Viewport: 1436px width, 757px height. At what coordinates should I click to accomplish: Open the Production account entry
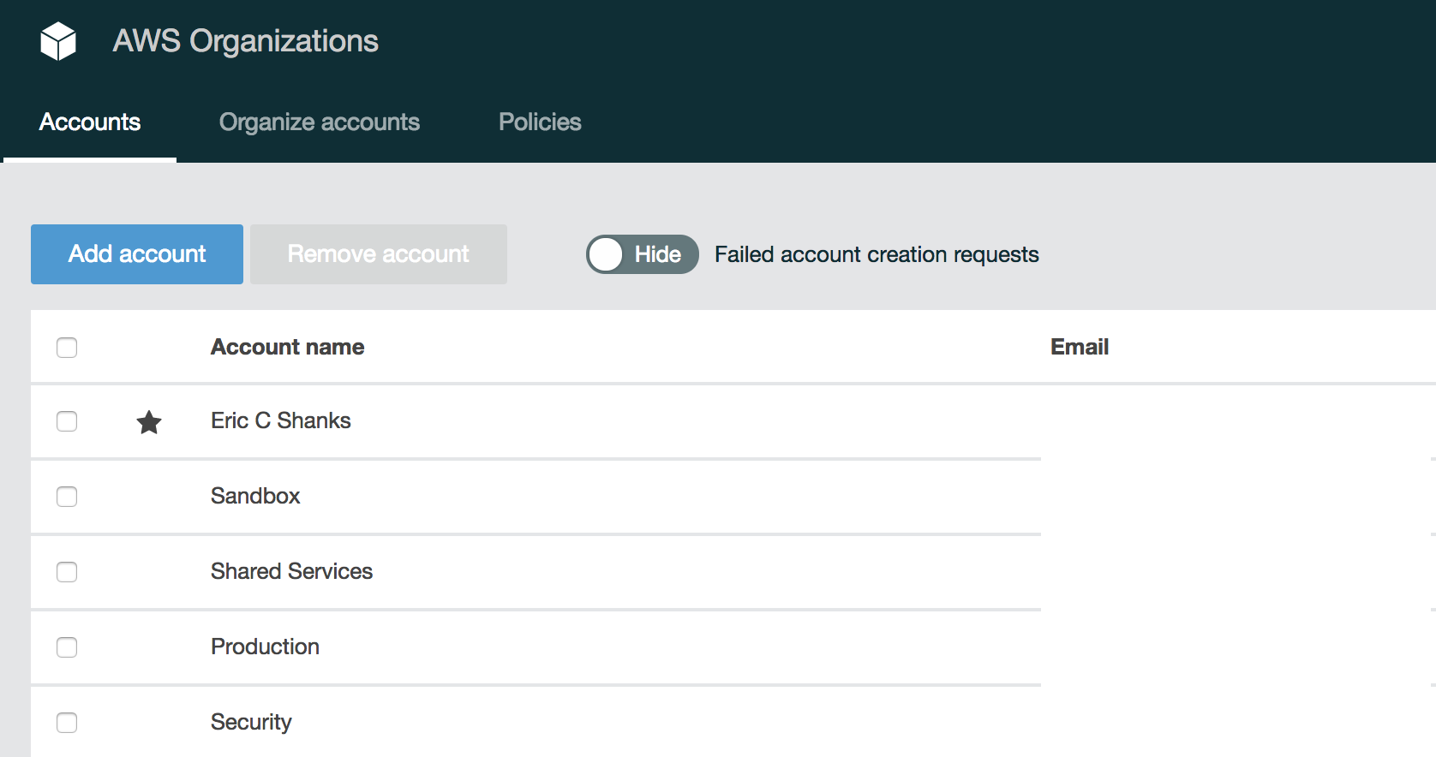tap(265, 647)
